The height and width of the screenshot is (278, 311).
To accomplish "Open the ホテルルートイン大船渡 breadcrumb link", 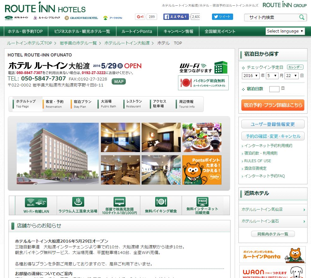I will (x=127, y=43).
